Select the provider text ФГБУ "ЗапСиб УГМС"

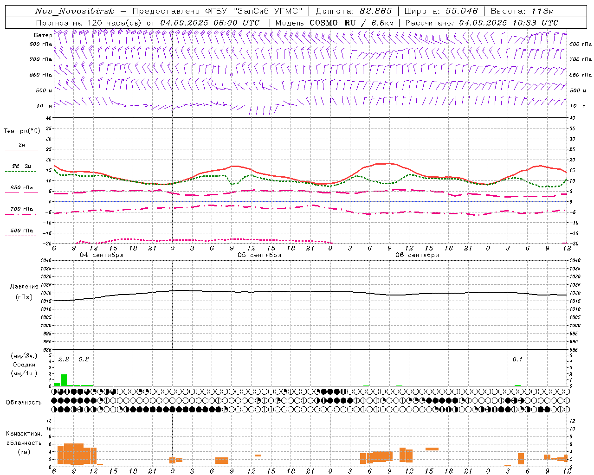point(254,11)
